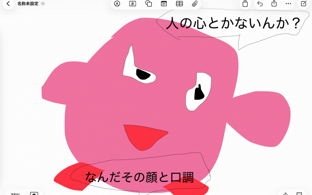Create a new board with compose icon
Image resolution: width=312 pixels, height=195 pixels.
click(303, 3)
